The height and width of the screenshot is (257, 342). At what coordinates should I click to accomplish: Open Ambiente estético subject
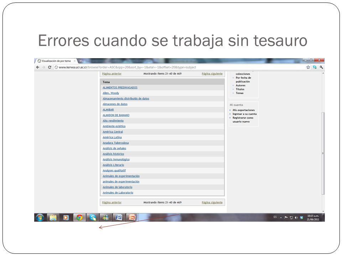pos(114,126)
